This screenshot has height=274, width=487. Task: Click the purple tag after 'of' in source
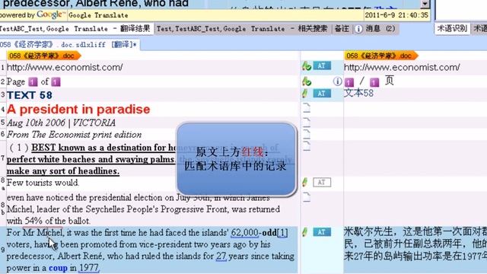coord(56,81)
